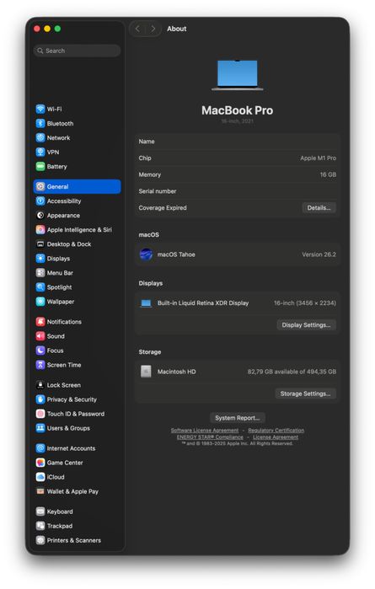Select the Trackpad icon
The height and width of the screenshot is (589, 375).
point(40,526)
